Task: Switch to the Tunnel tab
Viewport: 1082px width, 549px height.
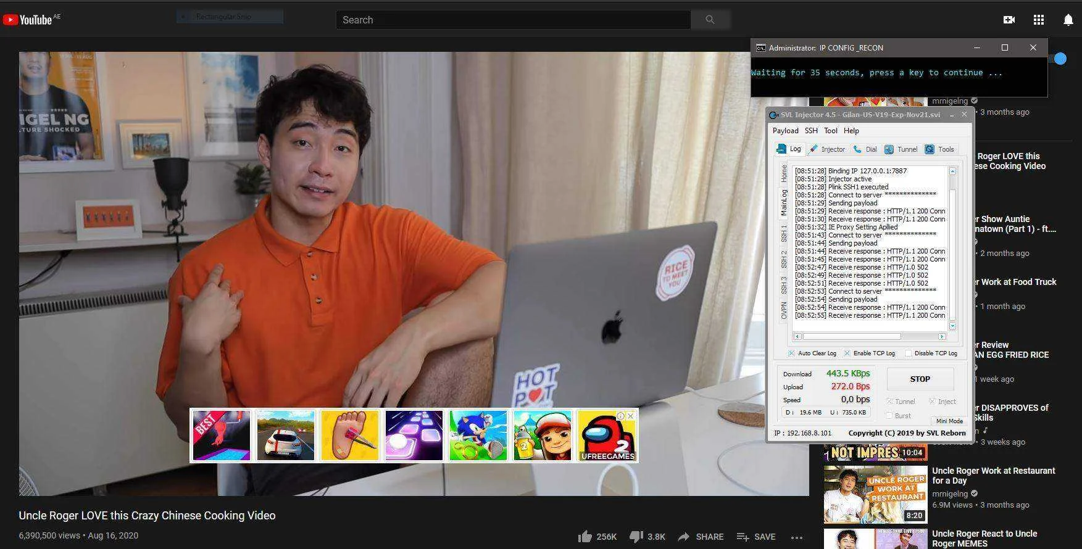Action: coord(901,149)
